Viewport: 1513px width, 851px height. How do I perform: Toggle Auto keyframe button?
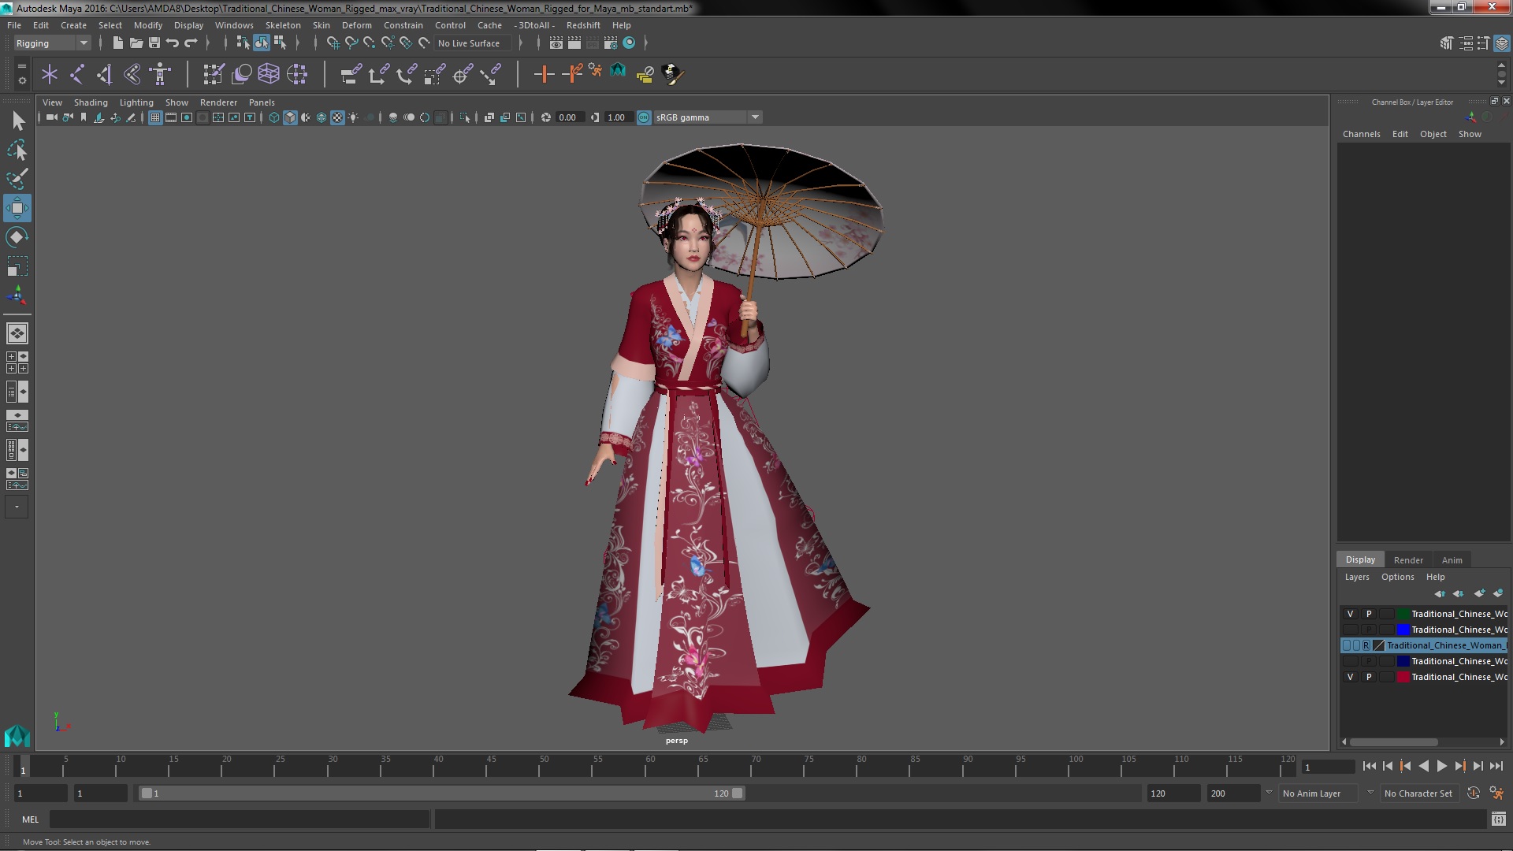(1473, 793)
